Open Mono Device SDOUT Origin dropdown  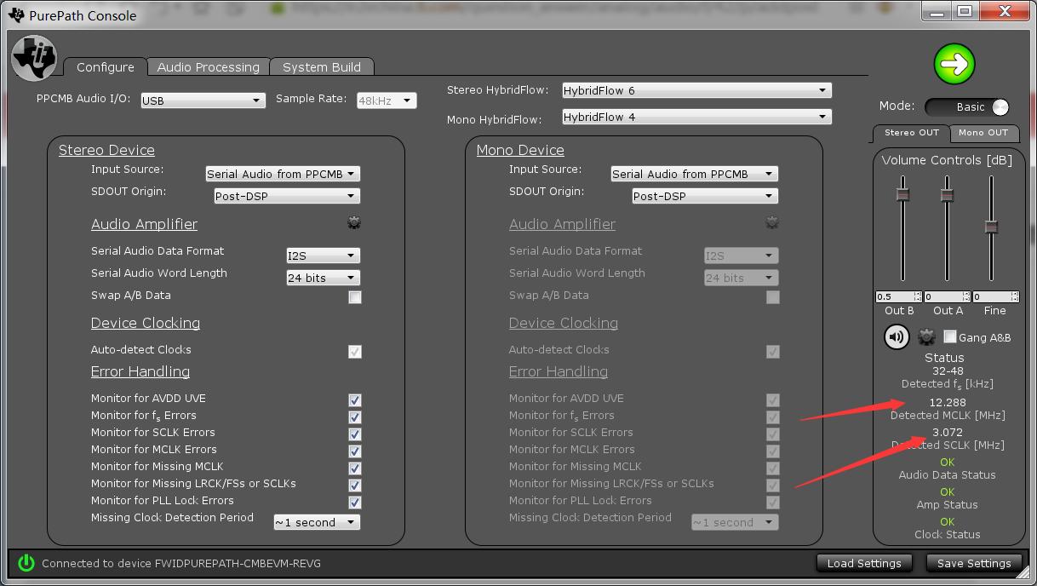pos(705,196)
